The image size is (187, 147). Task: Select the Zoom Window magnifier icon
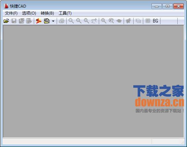click(x=87, y=21)
